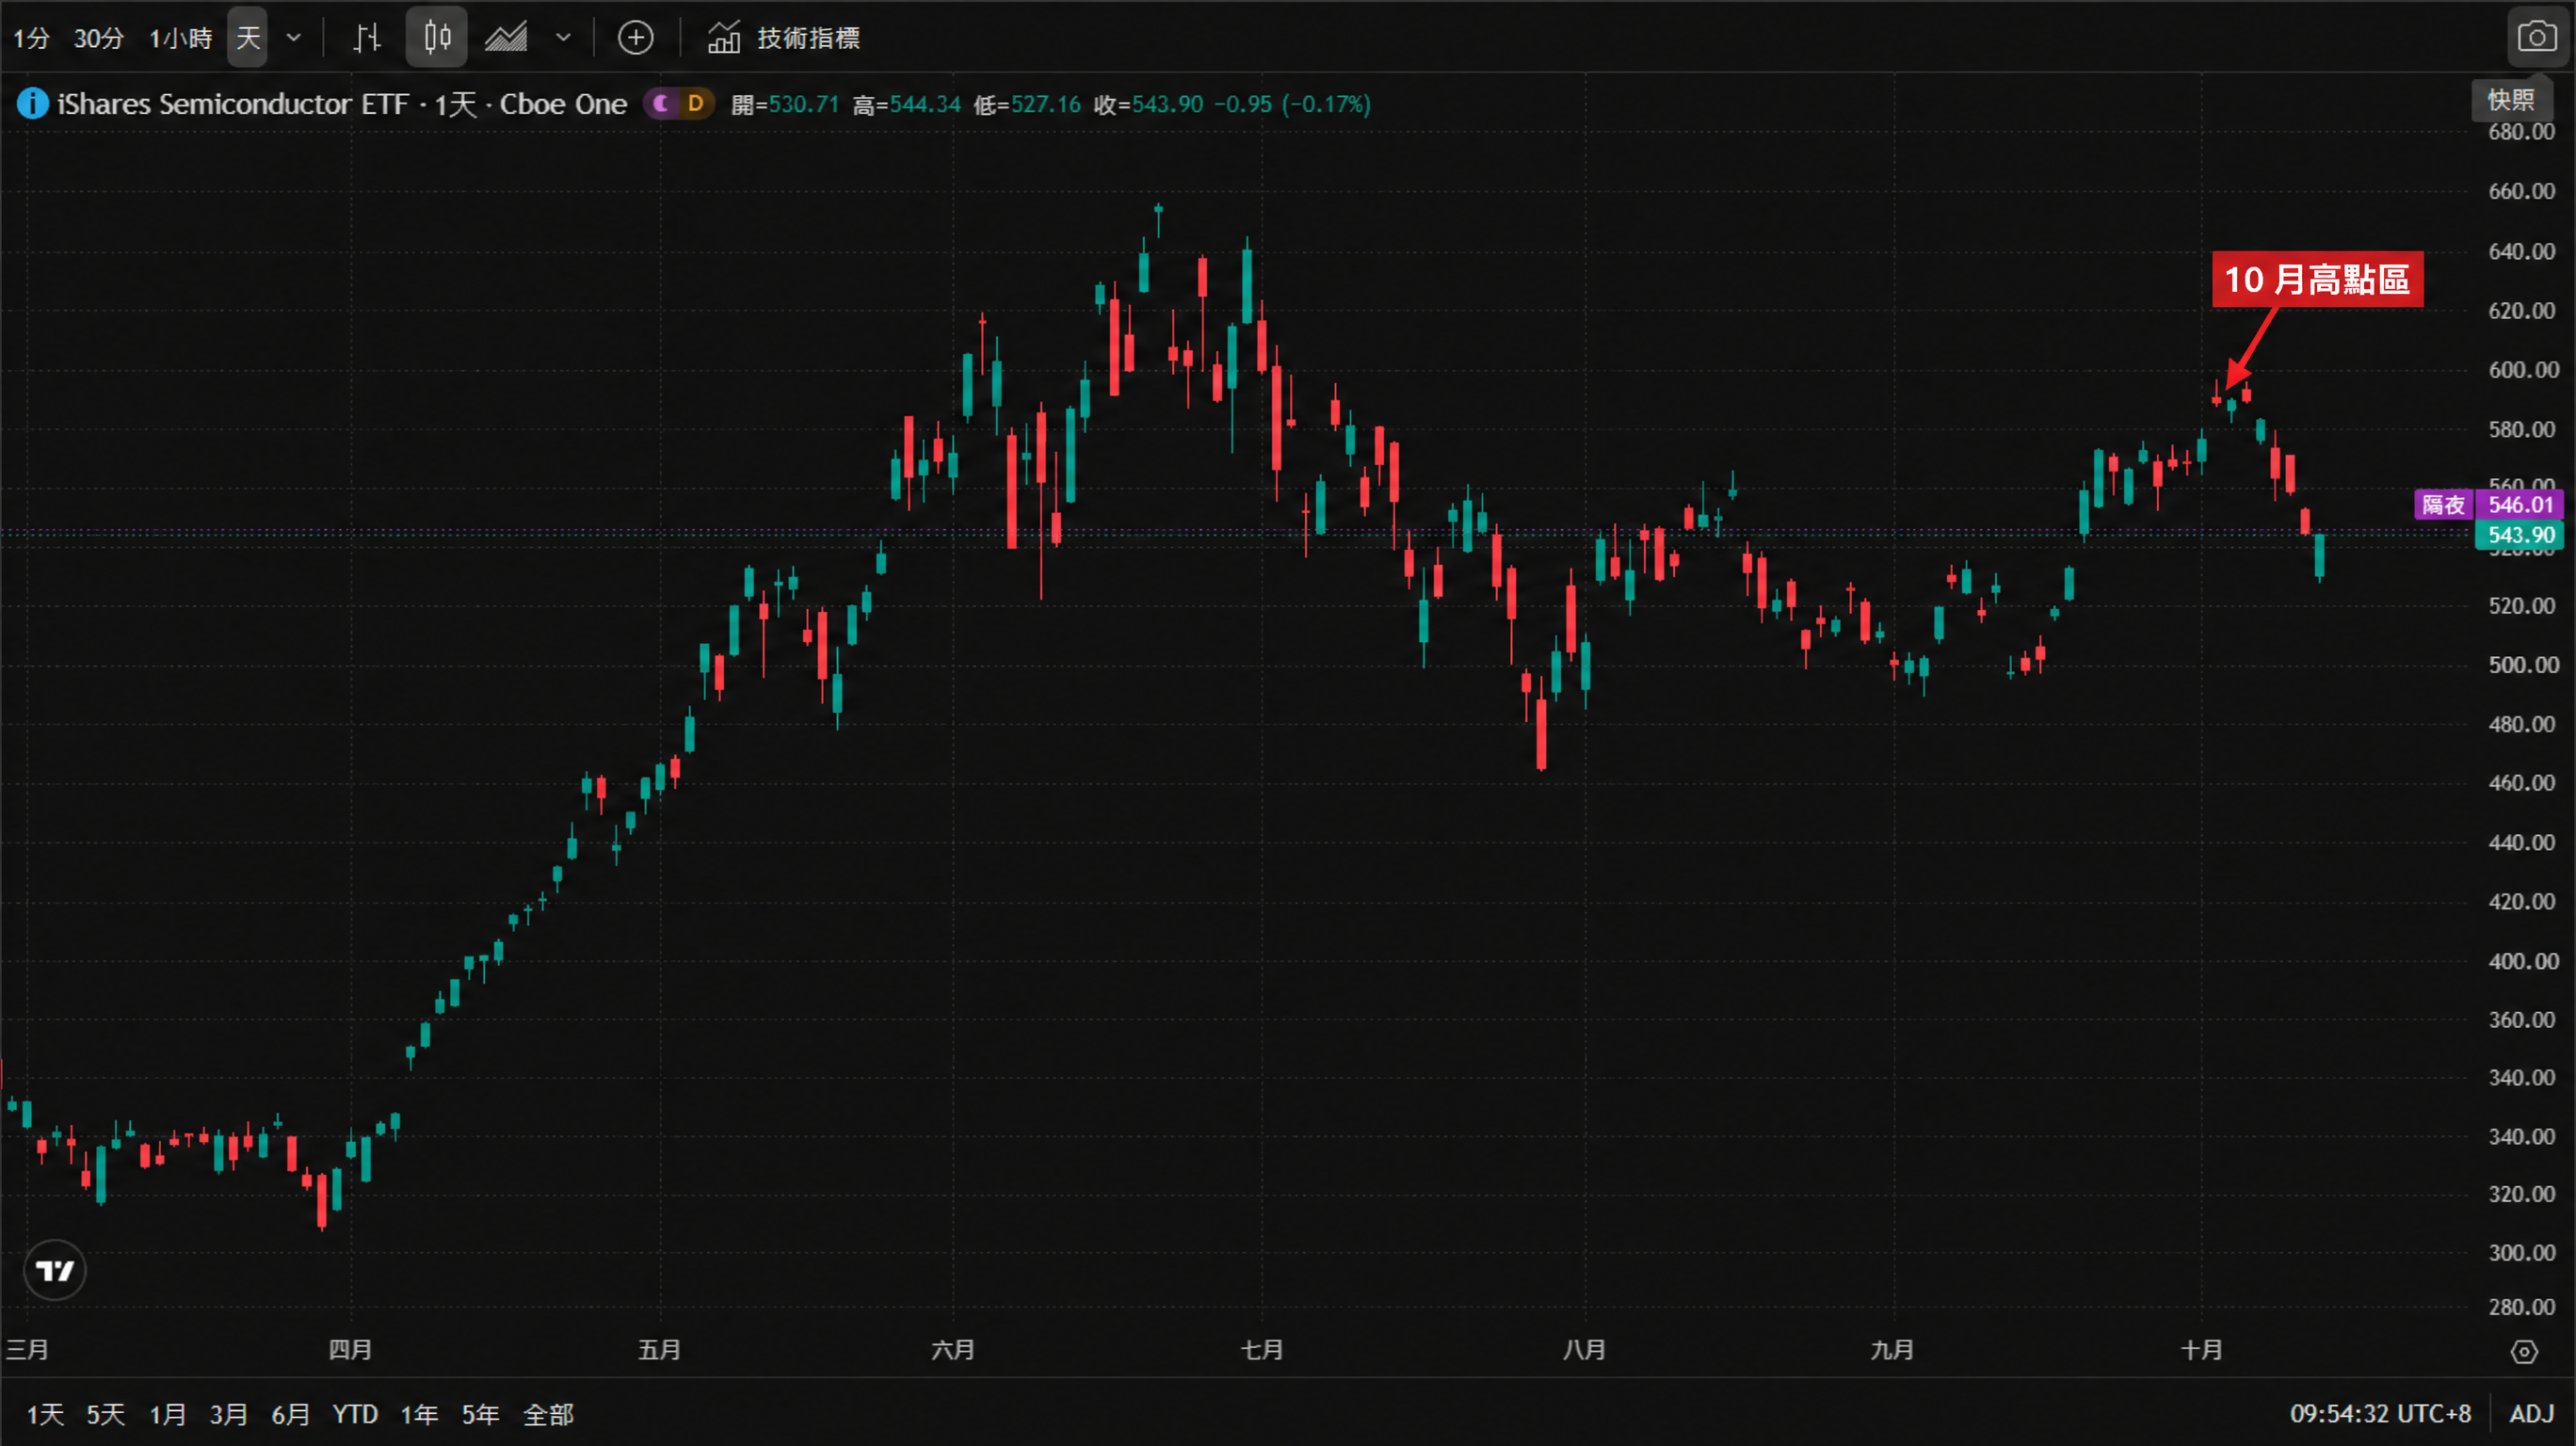Viewport: 2576px width, 1446px height.
Task: Select the 30分 interval
Action: tap(98, 38)
